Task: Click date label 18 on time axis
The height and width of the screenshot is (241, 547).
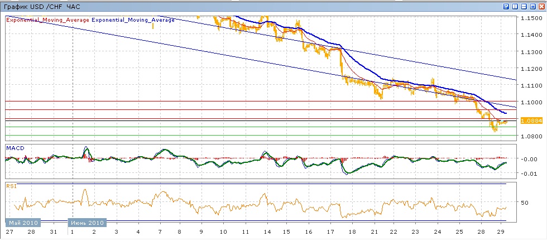Action: [x=352, y=232]
